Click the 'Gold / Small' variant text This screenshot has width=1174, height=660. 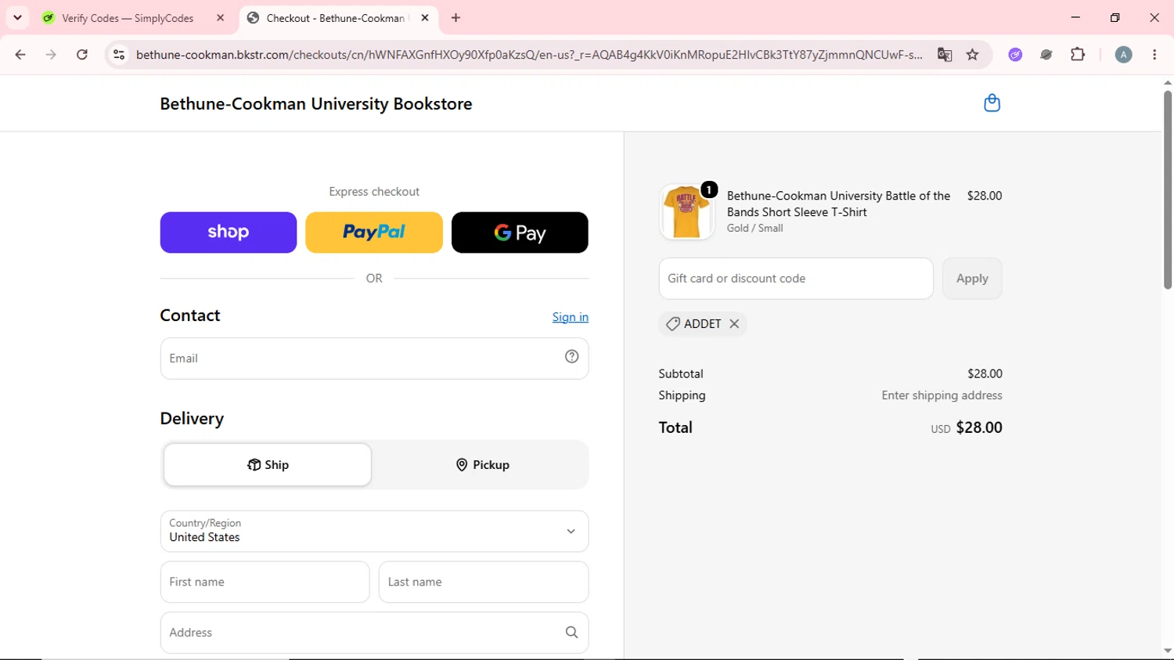click(x=754, y=228)
